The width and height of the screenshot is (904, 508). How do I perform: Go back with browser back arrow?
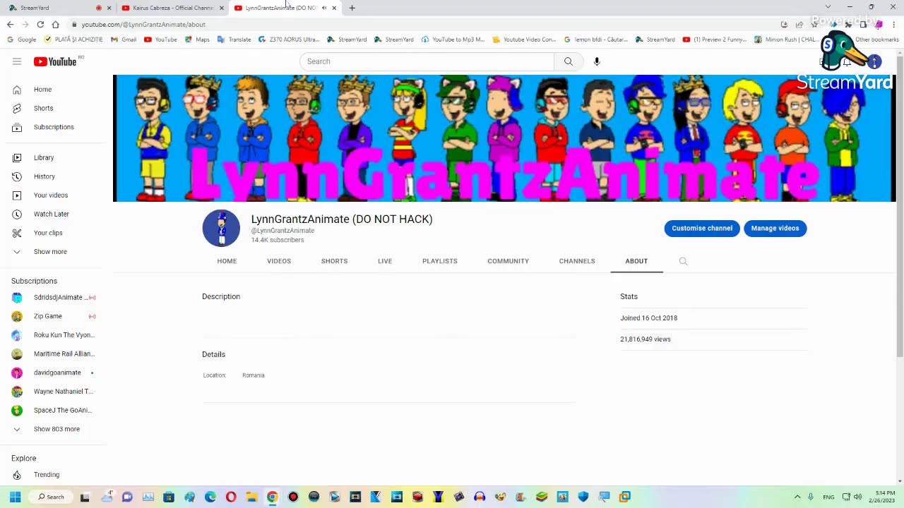tap(10, 24)
